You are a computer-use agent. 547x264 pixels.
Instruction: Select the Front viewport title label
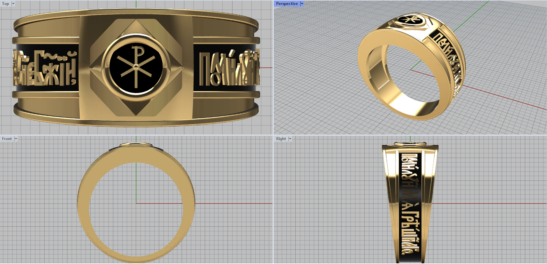[7, 139]
